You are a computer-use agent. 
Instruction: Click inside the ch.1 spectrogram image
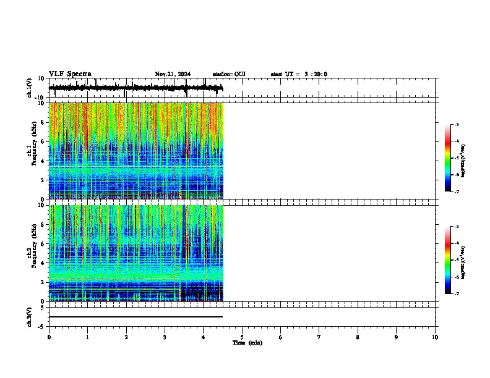[x=136, y=151]
